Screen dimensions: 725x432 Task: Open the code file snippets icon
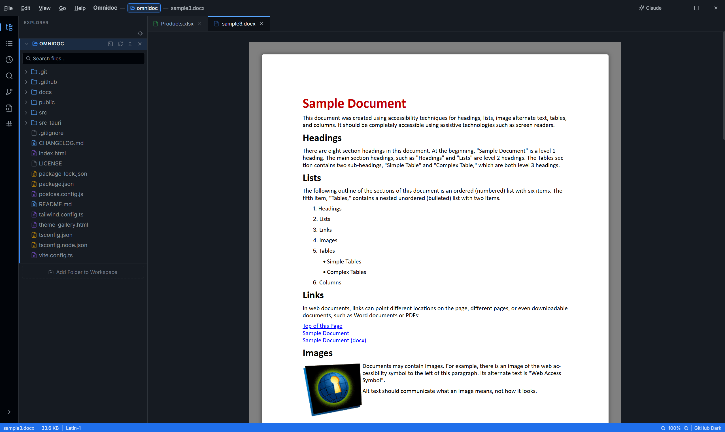coord(9,108)
